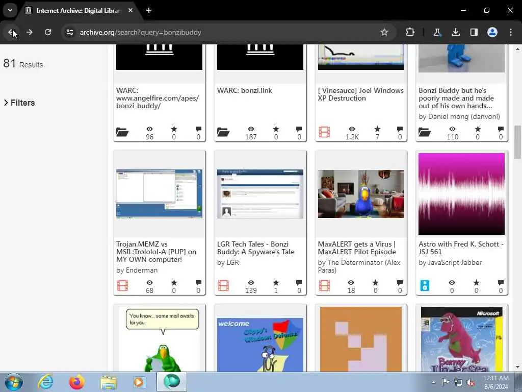Open the tab search dropdown arrow
522x392 pixels.
(x=10, y=10)
